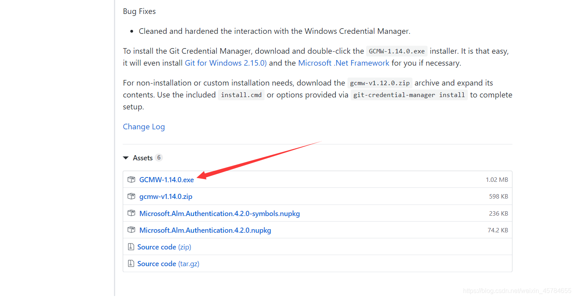Image resolution: width=575 pixels, height=298 pixels.
Task: Click the Windows Credential Manager bullet text
Action: click(x=275, y=31)
